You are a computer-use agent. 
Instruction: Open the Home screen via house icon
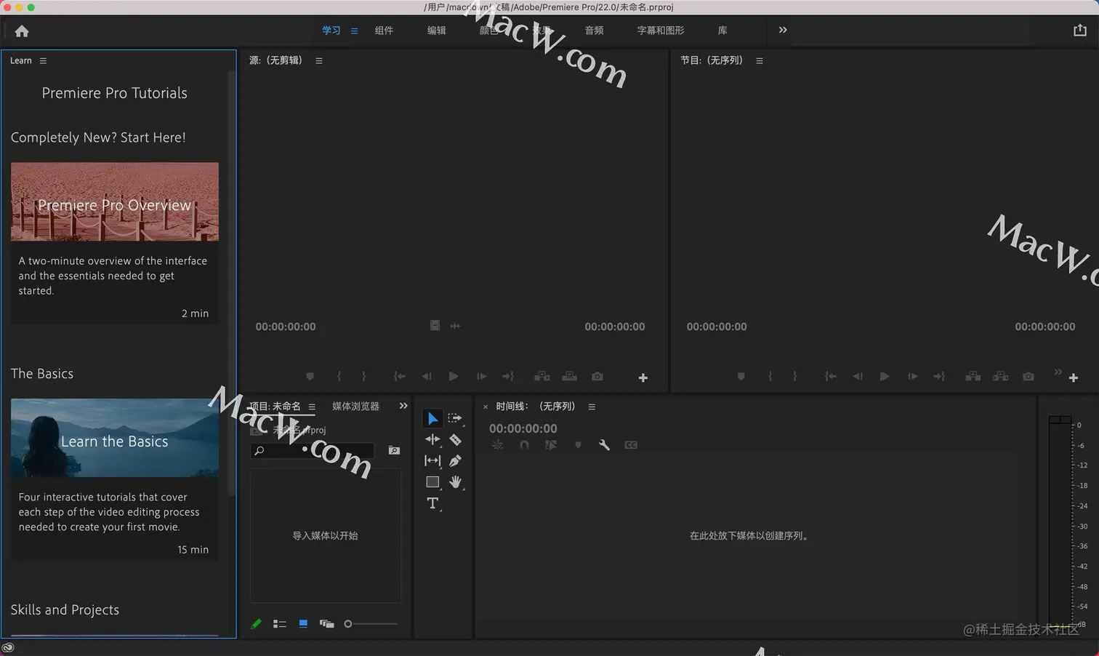pos(22,31)
